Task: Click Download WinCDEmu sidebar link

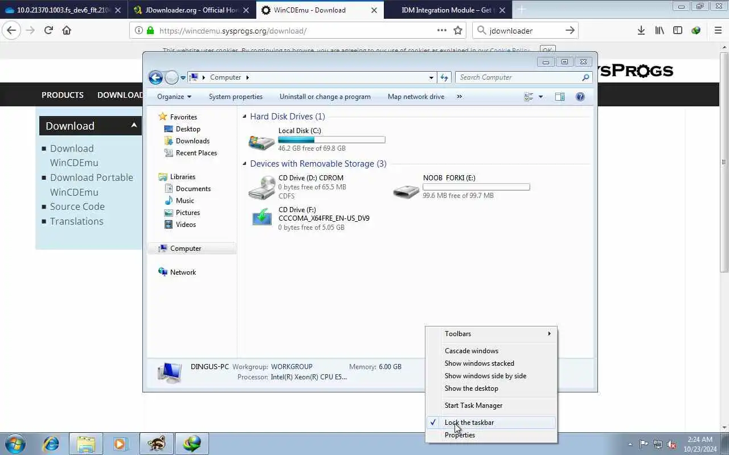Action: tap(73, 156)
